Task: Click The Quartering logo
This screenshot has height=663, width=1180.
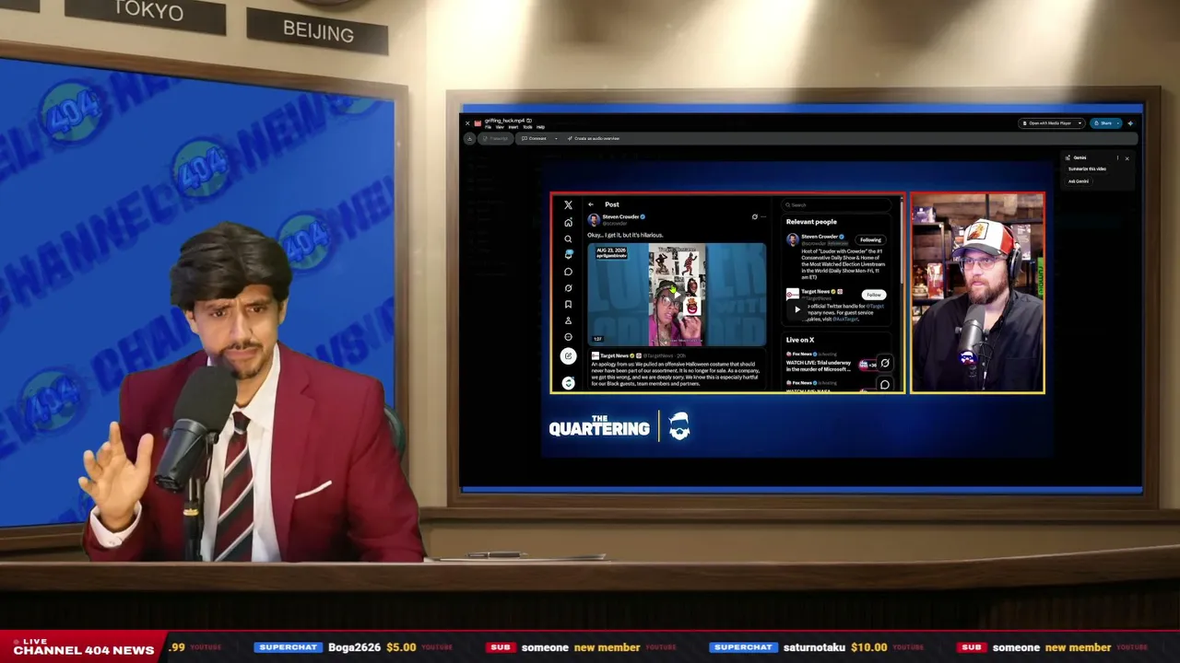Action: [x=619, y=427]
